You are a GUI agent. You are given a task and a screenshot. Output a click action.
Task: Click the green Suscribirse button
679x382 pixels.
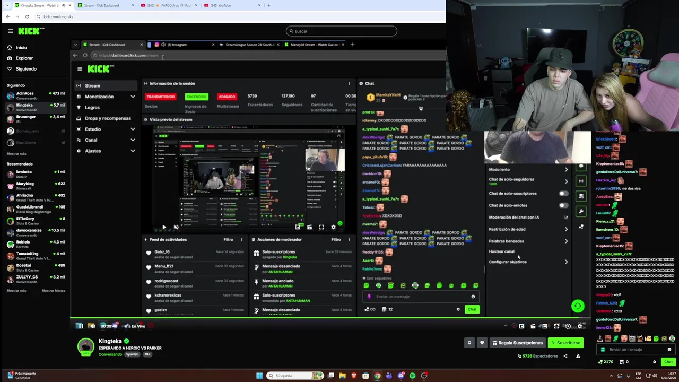click(565, 343)
